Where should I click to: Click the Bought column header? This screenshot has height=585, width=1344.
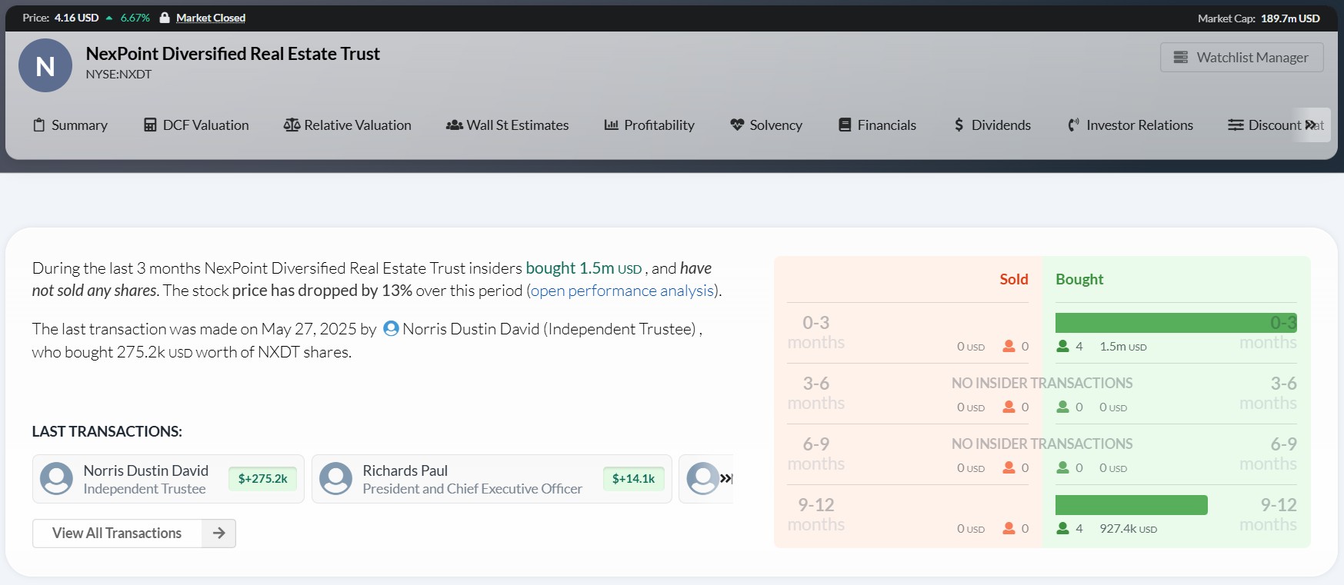[x=1079, y=279]
